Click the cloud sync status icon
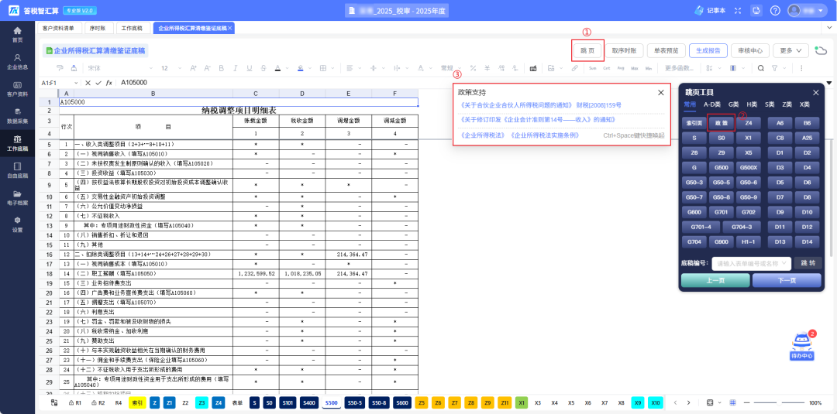 coord(821,50)
